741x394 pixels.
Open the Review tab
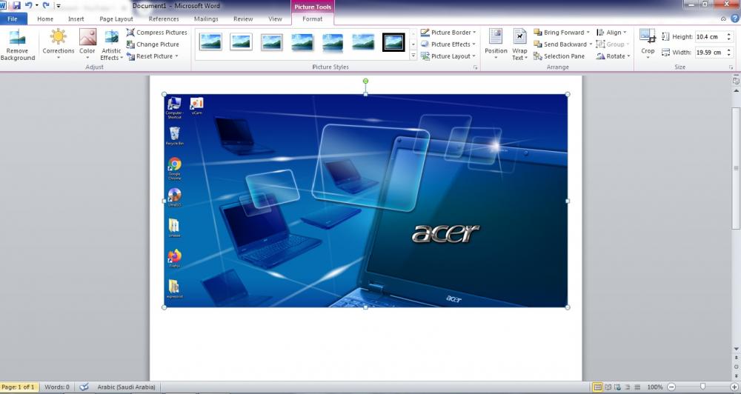(x=243, y=19)
